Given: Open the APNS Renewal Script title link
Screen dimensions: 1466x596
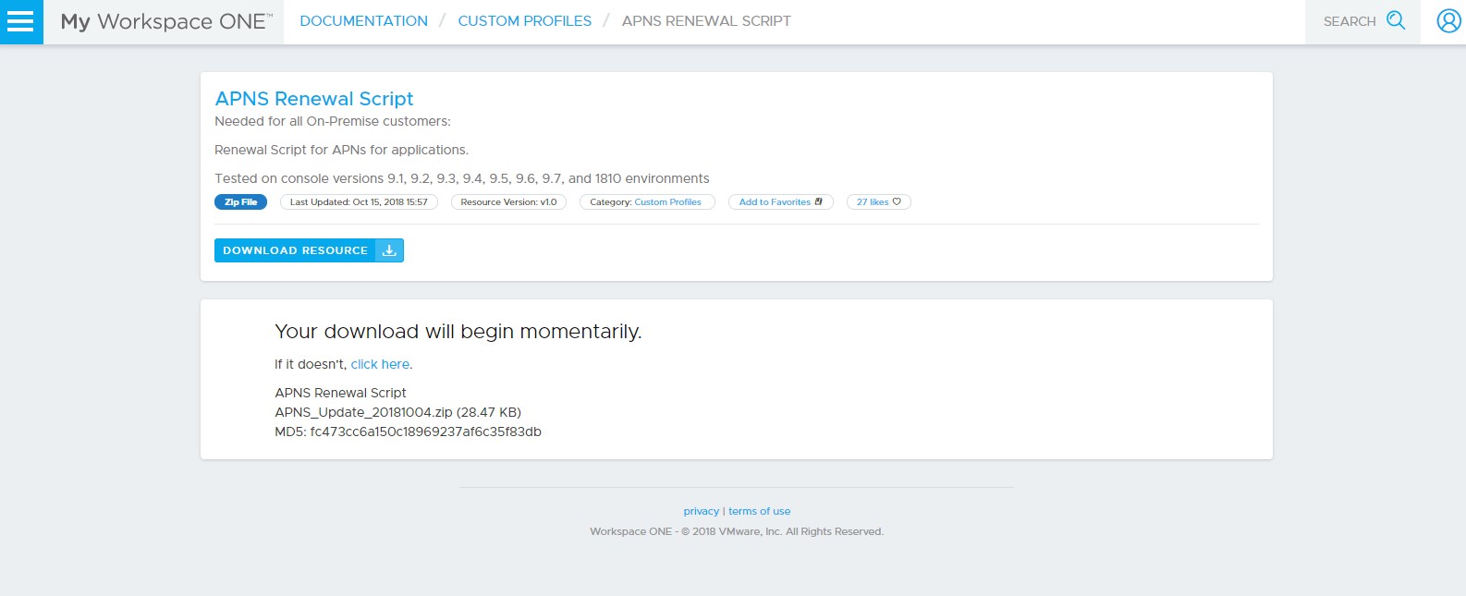Looking at the screenshot, I should click(x=313, y=99).
